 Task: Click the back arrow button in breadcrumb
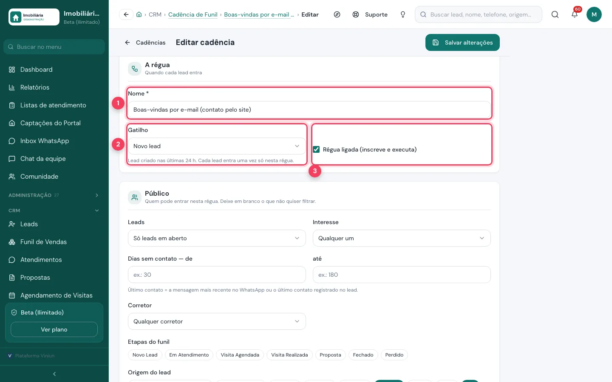click(126, 14)
